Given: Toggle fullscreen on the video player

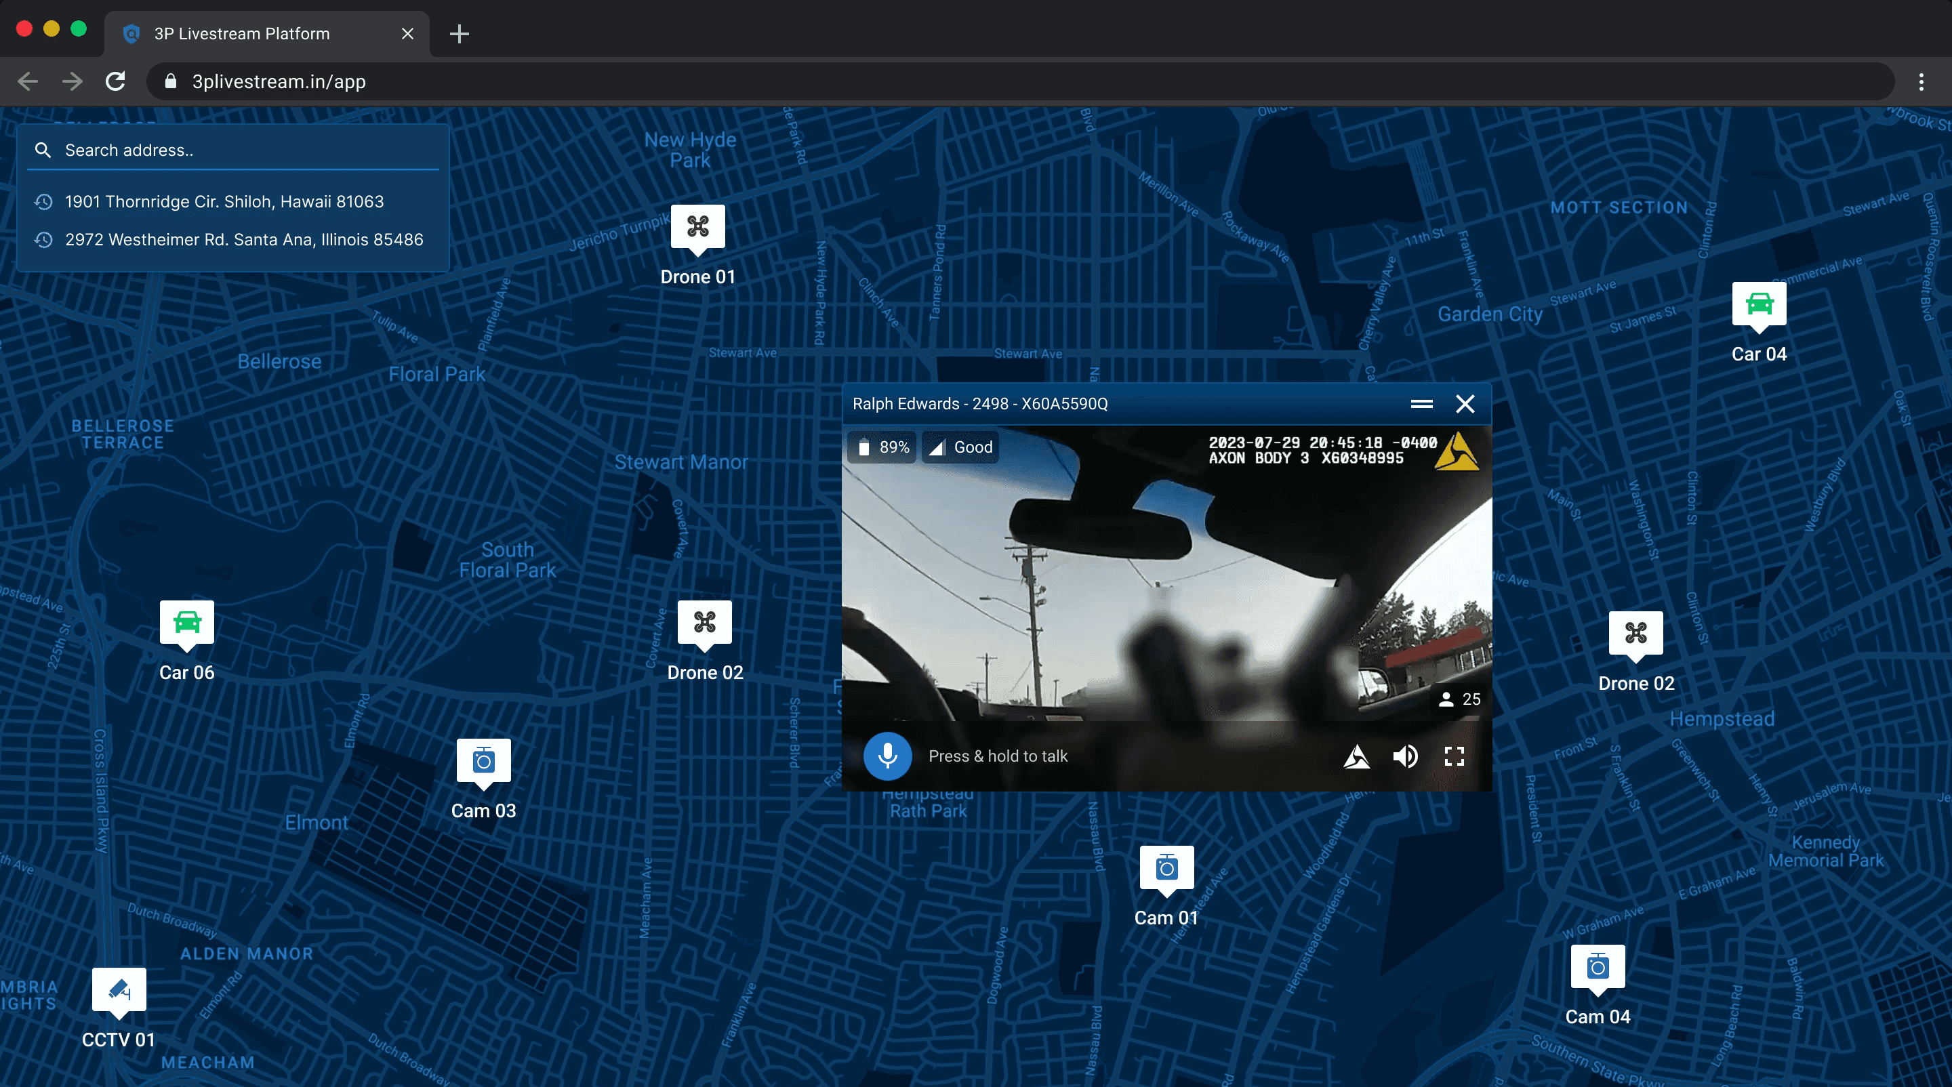Looking at the screenshot, I should coord(1453,756).
